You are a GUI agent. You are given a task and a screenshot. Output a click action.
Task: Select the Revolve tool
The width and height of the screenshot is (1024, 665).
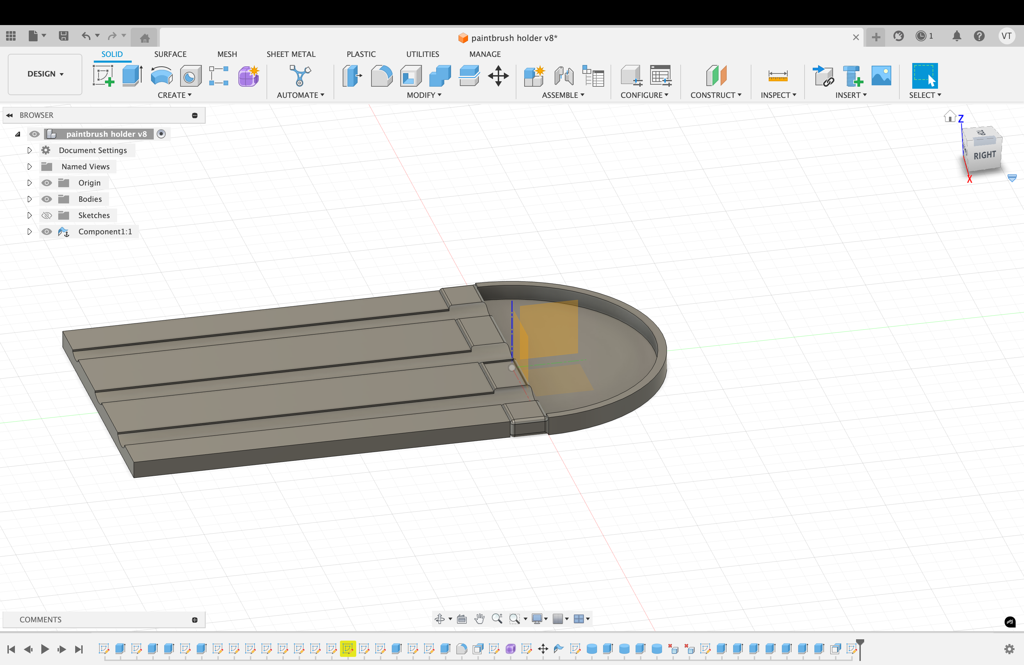(161, 76)
